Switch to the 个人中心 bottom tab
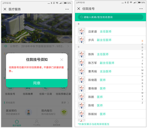This screenshot has width=147, height=128. click(37, 123)
